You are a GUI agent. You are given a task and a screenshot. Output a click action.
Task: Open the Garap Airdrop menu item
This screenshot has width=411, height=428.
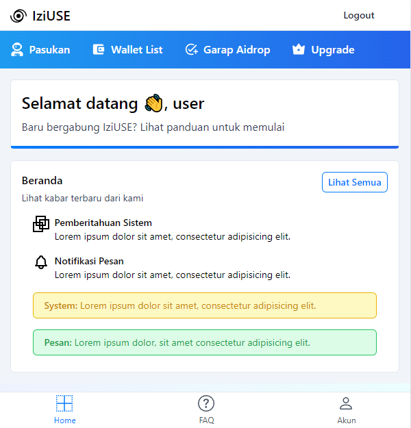(x=236, y=50)
